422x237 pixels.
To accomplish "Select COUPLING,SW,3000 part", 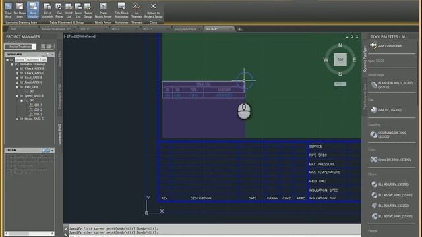I will [389, 134].
